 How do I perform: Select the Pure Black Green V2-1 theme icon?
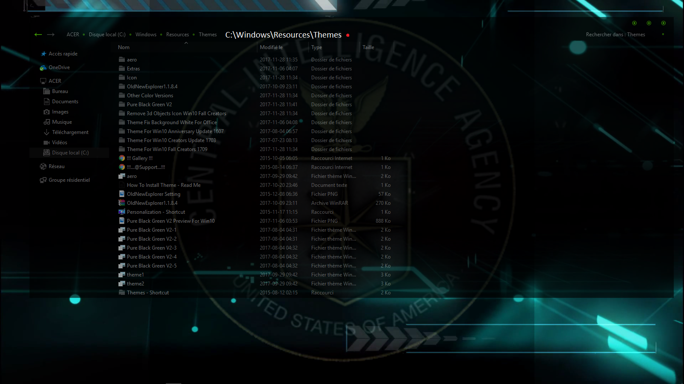pyautogui.click(x=122, y=230)
